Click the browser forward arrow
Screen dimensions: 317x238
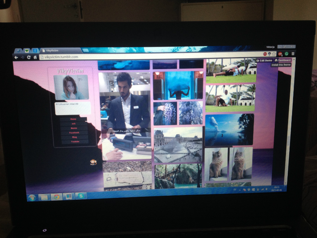click(x=23, y=57)
